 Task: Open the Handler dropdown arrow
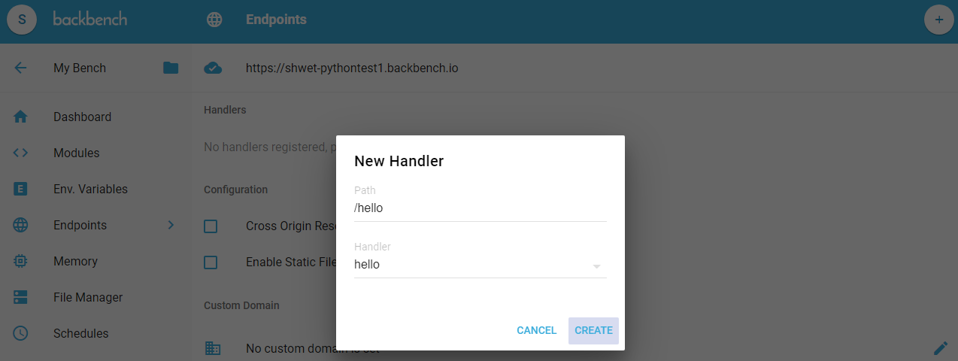click(596, 266)
